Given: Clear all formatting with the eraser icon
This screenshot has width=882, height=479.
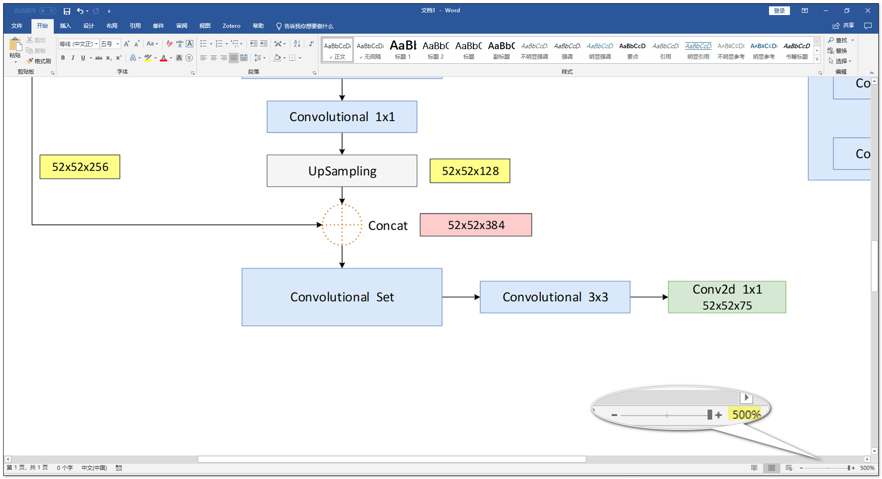Looking at the screenshot, I should tap(169, 44).
